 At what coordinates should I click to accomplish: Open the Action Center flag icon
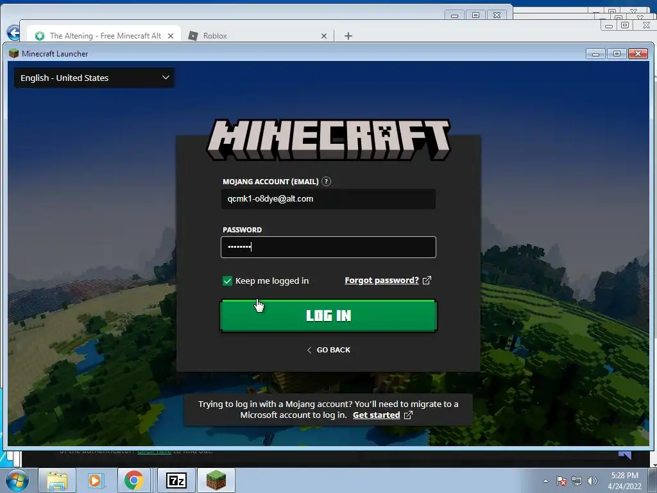coord(561,481)
